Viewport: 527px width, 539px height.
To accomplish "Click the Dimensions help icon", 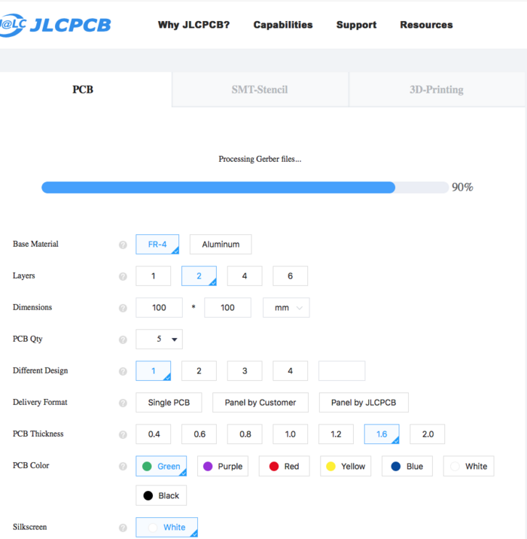I will tap(123, 308).
